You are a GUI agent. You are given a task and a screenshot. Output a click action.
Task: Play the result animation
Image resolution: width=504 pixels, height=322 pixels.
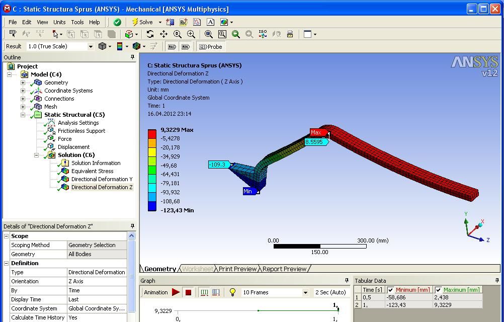coord(176,292)
